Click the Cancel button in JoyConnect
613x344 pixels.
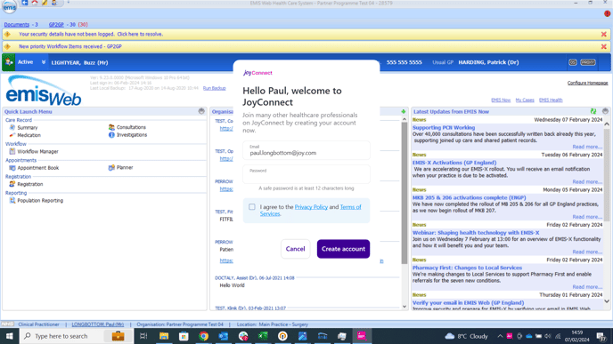[x=295, y=249]
